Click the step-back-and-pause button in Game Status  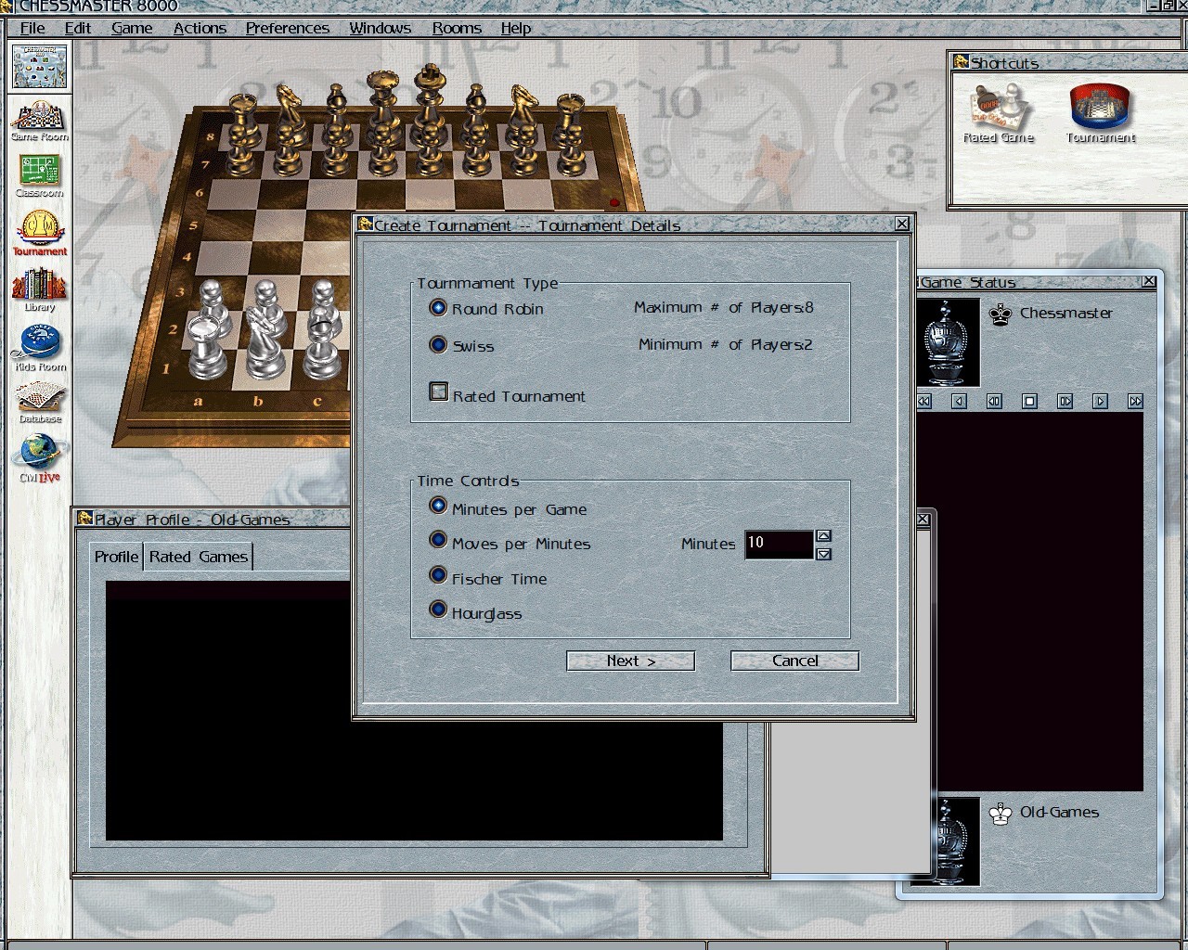point(994,402)
